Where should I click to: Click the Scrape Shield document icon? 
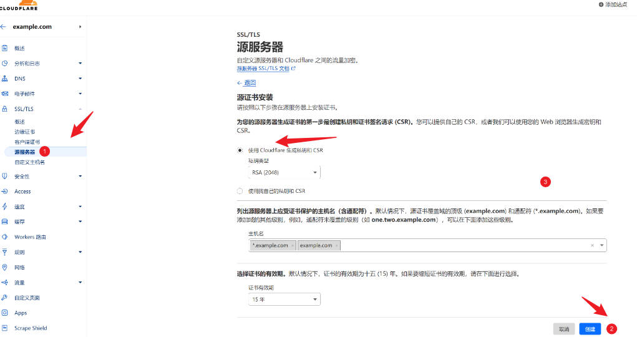click(x=4, y=328)
